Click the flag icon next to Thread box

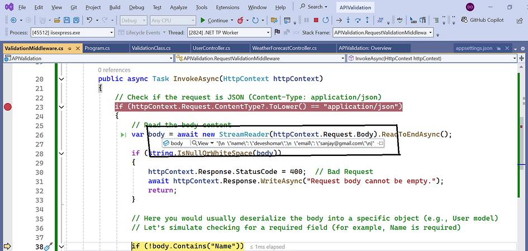click(x=278, y=32)
